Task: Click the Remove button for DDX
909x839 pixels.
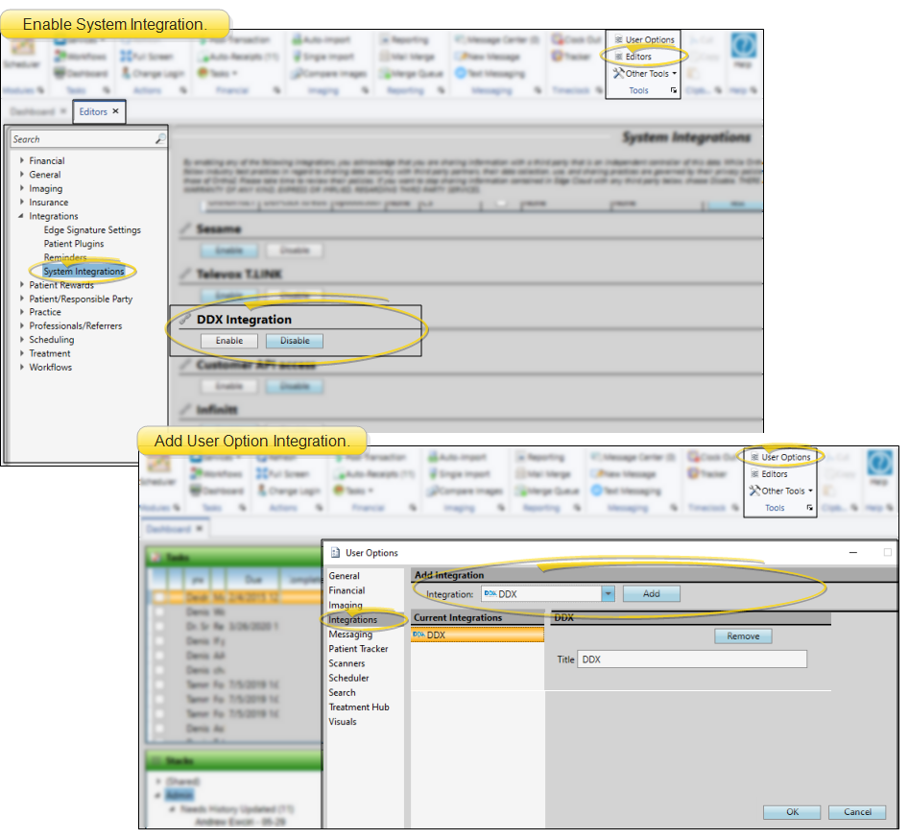Action: [x=742, y=636]
